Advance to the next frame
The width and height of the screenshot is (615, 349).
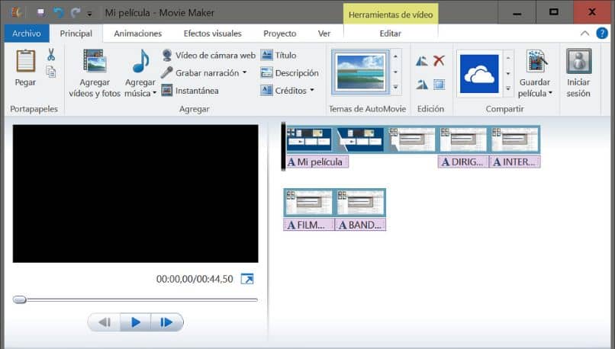[x=166, y=322]
